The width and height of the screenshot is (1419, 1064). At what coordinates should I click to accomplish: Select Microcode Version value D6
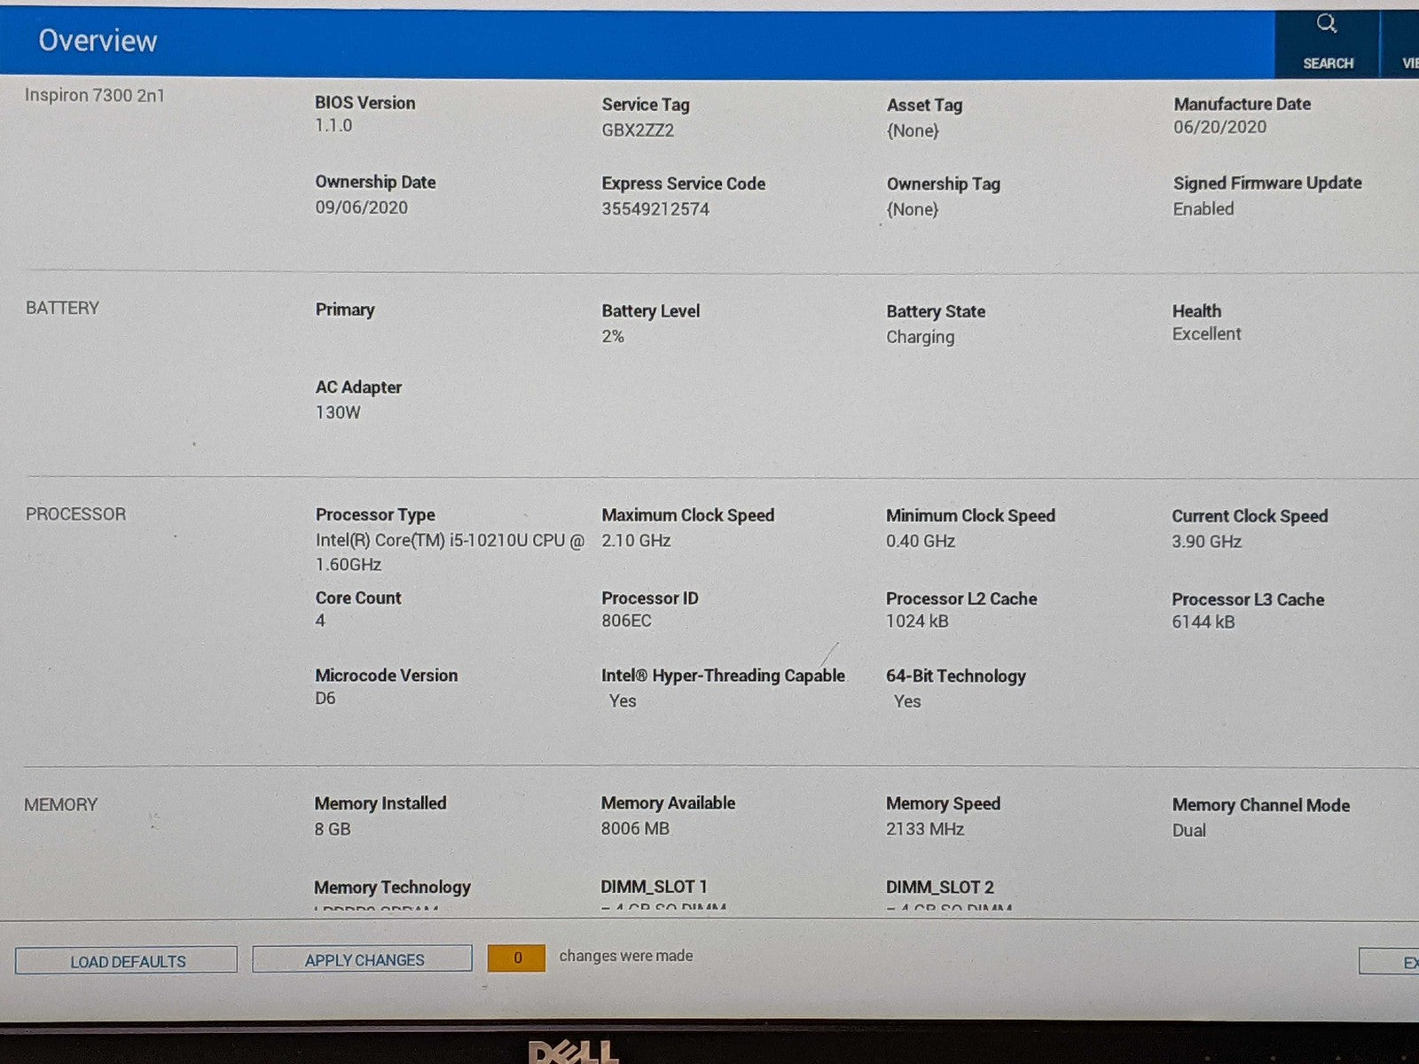[325, 698]
